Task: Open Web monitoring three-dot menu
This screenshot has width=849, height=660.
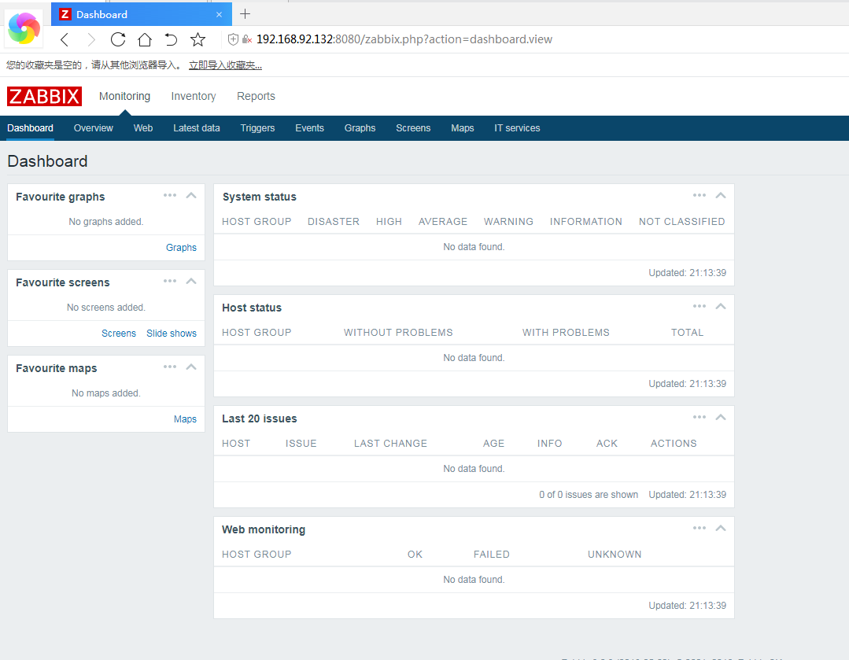Action: pos(699,528)
